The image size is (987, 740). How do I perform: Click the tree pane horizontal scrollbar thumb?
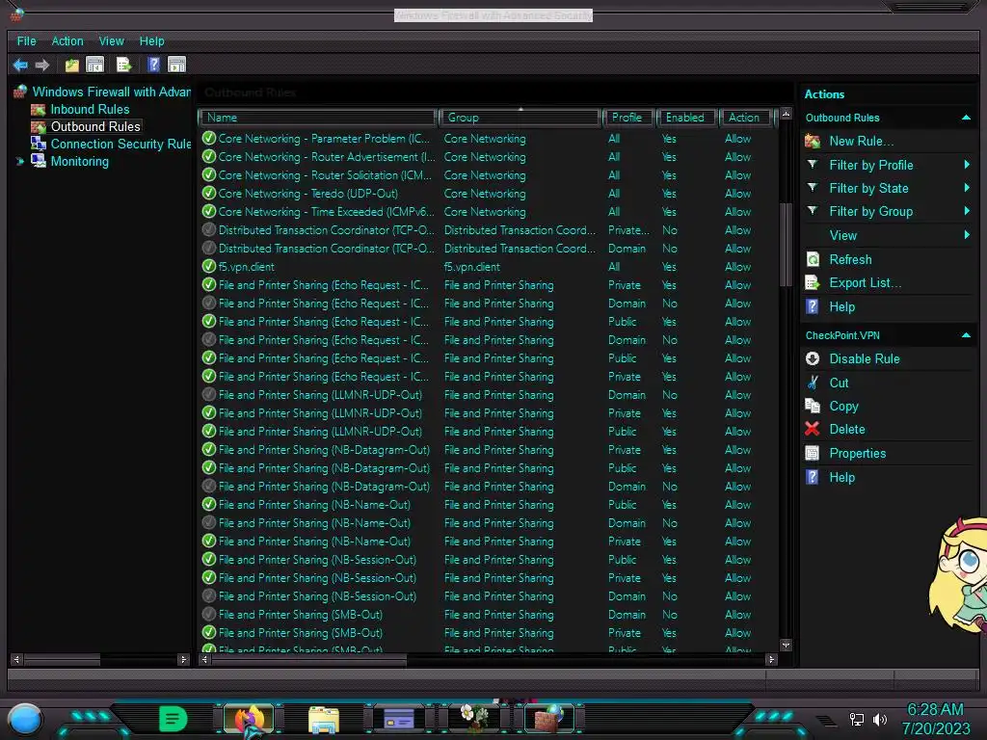tap(62, 659)
